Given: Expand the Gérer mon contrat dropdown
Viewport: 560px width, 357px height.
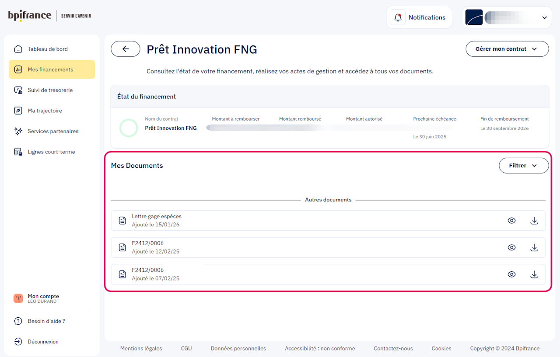Looking at the screenshot, I should (507, 49).
